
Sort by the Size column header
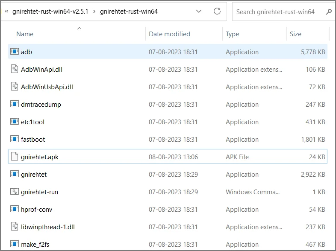[x=295, y=34]
